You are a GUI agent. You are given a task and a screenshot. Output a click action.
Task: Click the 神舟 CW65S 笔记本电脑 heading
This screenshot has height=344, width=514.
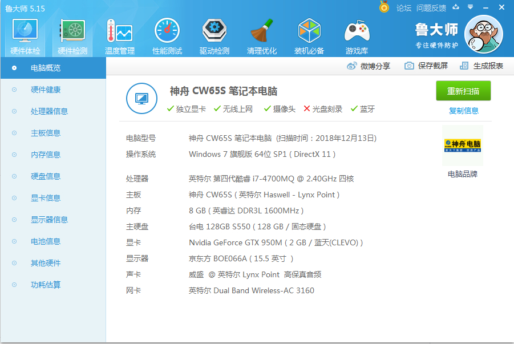224,91
